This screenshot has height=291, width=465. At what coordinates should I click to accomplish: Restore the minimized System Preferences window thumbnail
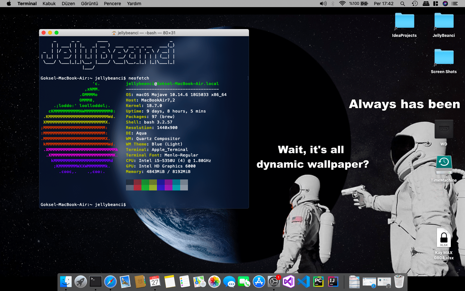click(384, 282)
